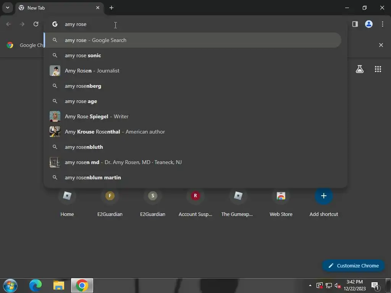Open Search Labs flask icon

click(360, 69)
